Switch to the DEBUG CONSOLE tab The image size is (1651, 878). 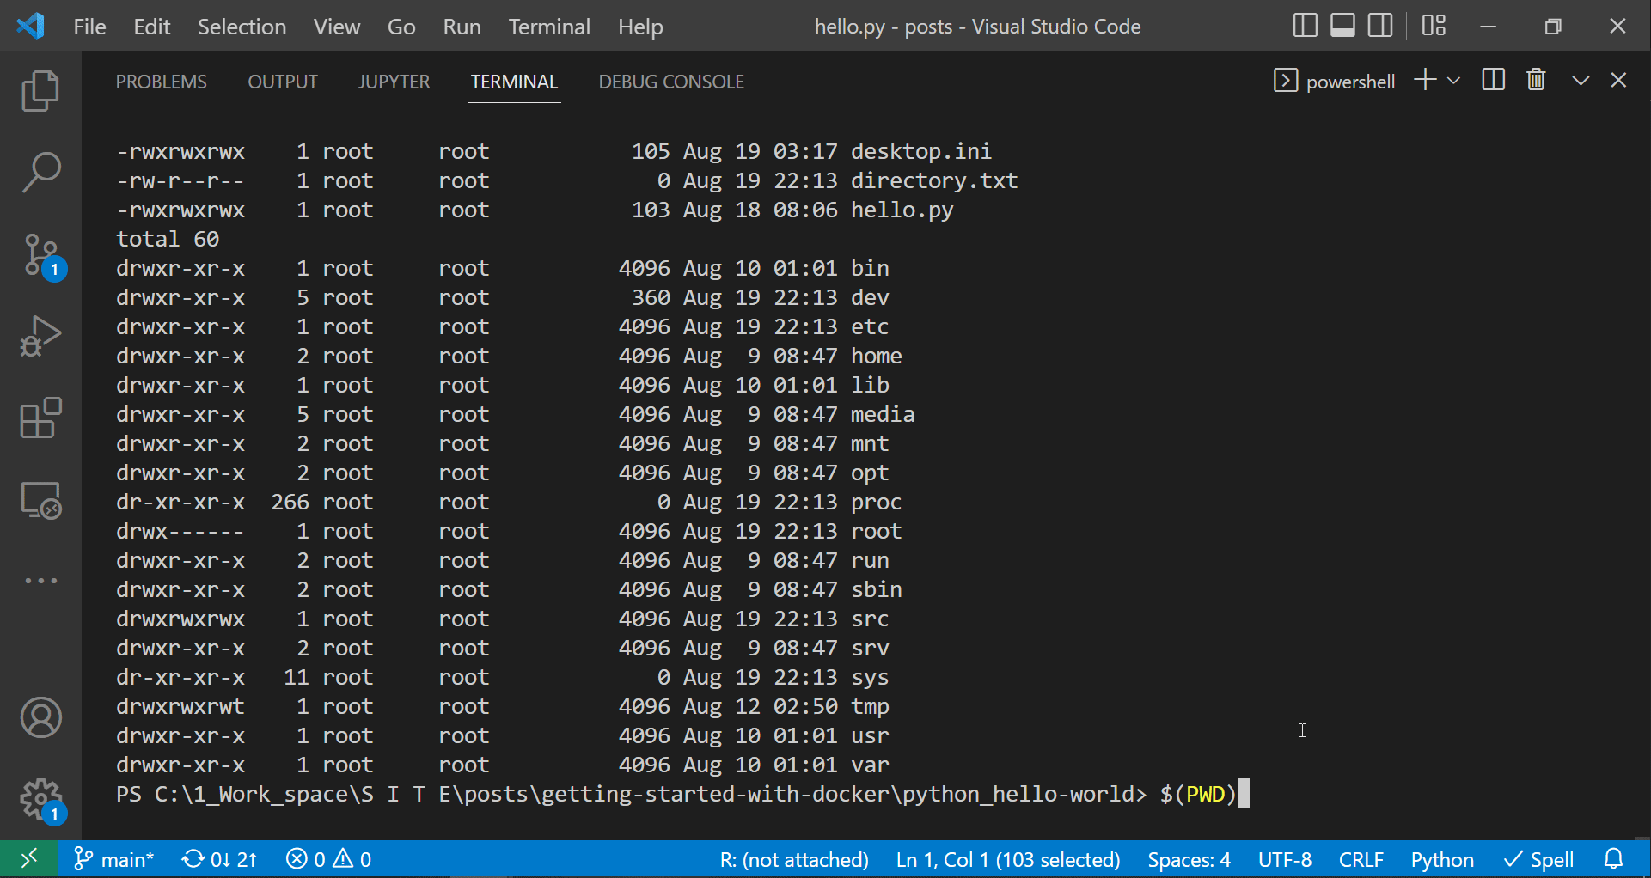[671, 81]
